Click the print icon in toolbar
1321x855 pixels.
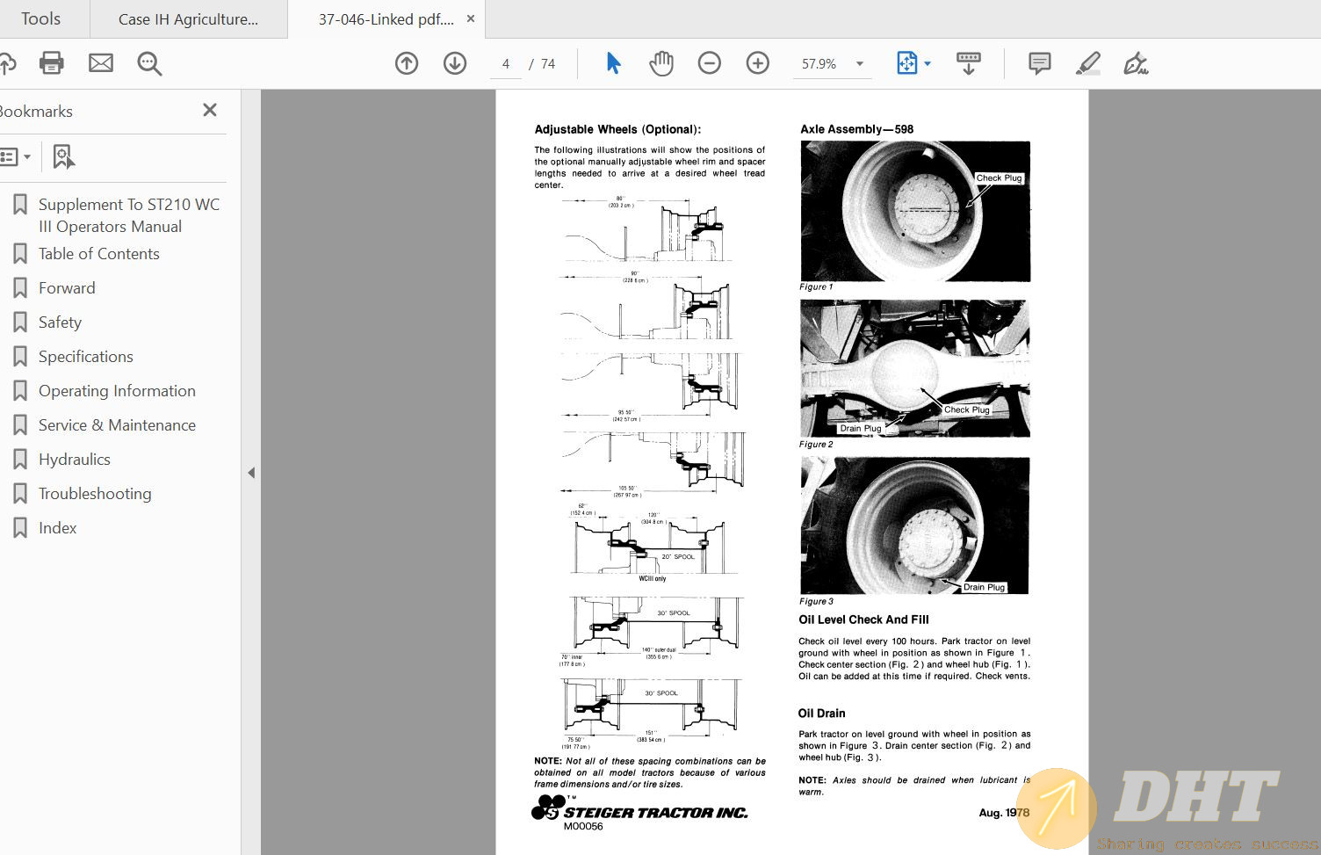click(x=52, y=63)
